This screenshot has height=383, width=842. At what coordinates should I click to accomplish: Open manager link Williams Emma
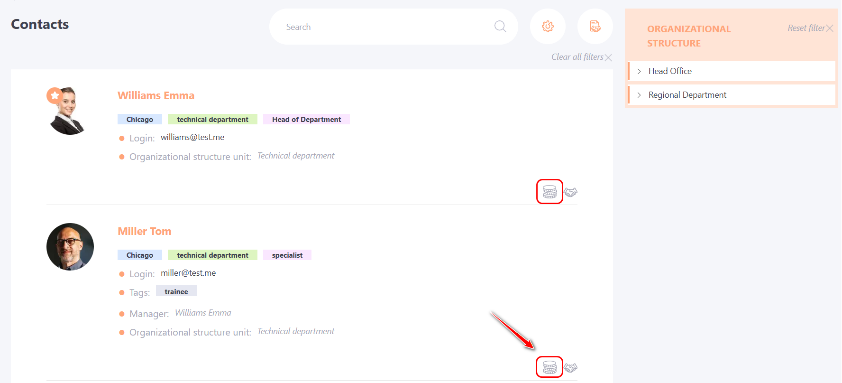click(x=203, y=313)
